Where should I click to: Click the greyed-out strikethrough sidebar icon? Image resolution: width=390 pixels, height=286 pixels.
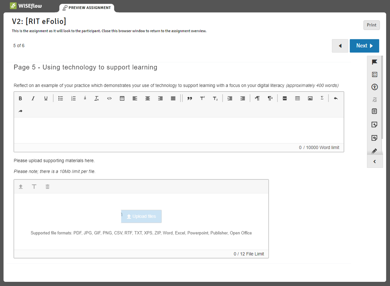click(374, 99)
